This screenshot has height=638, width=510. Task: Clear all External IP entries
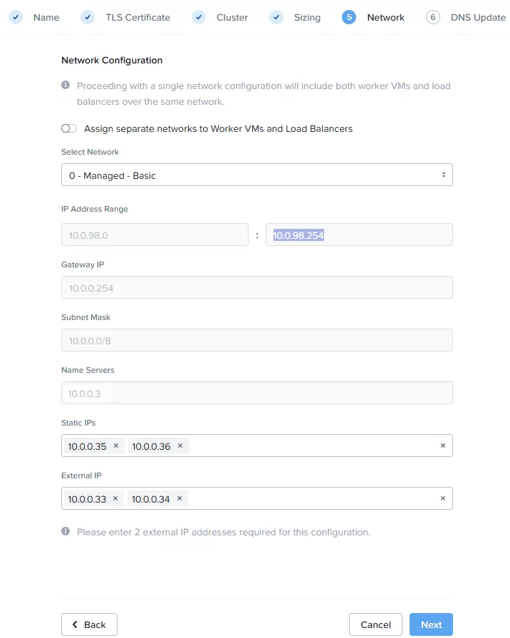442,498
